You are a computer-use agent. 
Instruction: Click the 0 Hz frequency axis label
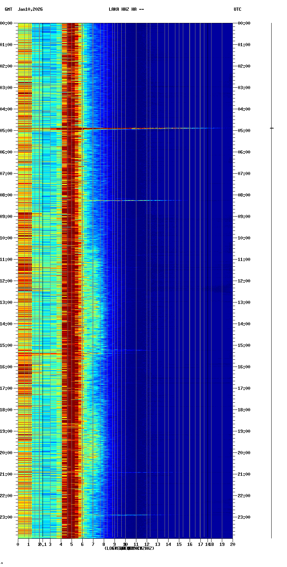(18, 544)
